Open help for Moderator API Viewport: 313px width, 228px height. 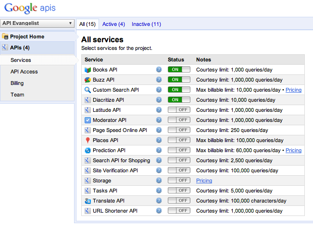pyautogui.click(x=159, y=120)
